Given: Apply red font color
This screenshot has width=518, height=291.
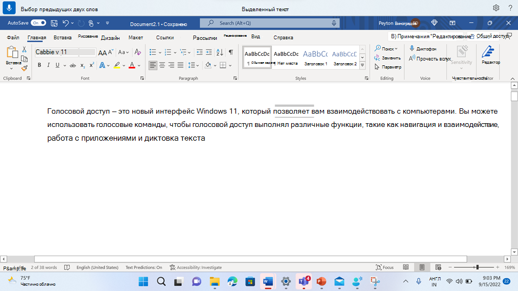Looking at the screenshot, I should click(132, 65).
